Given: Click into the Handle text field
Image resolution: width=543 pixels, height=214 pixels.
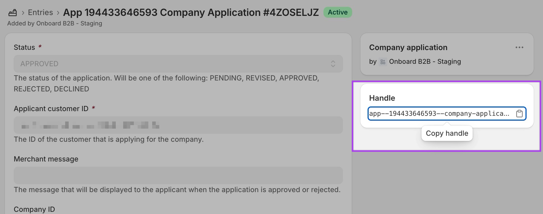Looking at the screenshot, I should (441, 114).
